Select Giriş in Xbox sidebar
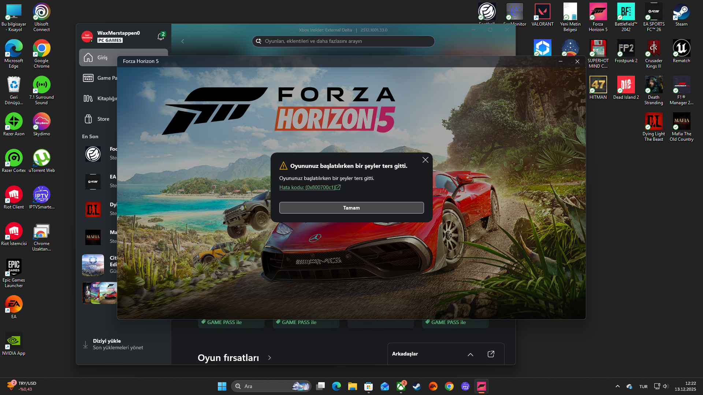Viewport: 703px width, 395px height. (123, 57)
